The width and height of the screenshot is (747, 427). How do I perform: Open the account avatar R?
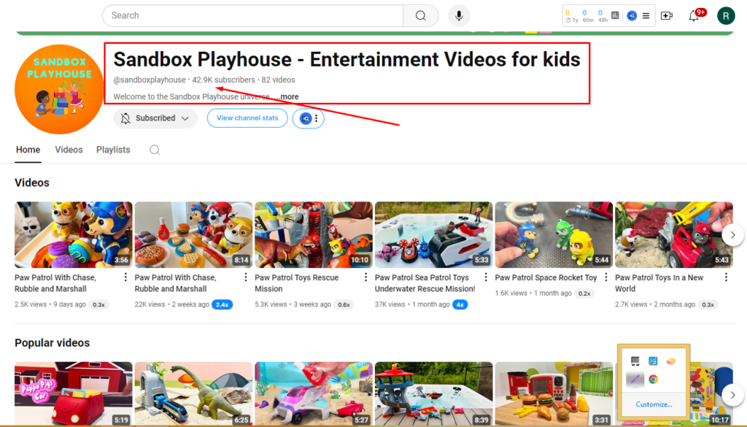[726, 16]
